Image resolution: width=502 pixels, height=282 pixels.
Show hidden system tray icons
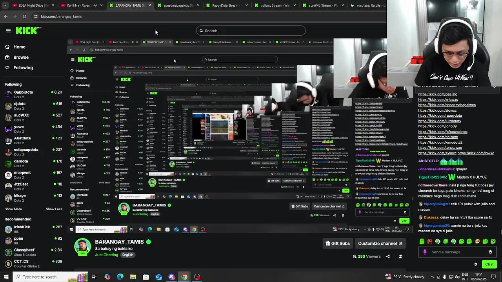click(x=432, y=277)
